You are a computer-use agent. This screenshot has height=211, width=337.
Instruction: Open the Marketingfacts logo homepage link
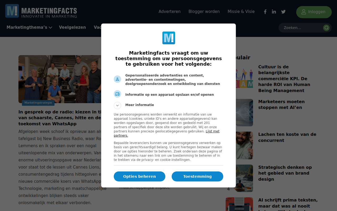pyautogui.click(x=41, y=11)
